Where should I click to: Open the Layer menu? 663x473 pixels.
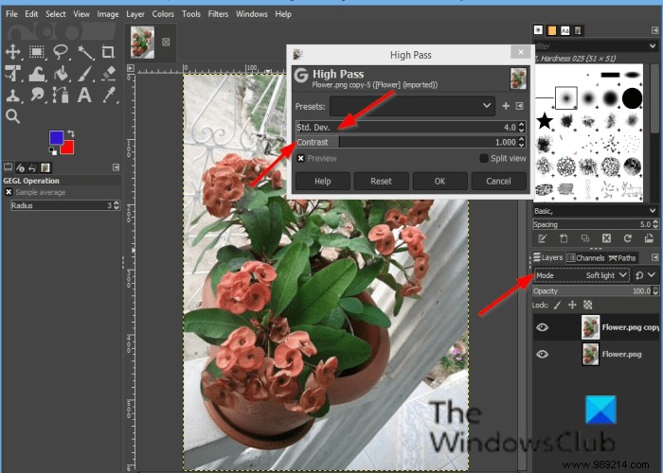point(134,14)
